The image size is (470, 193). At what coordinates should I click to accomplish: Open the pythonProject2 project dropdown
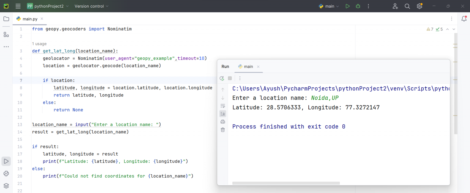tap(48, 6)
